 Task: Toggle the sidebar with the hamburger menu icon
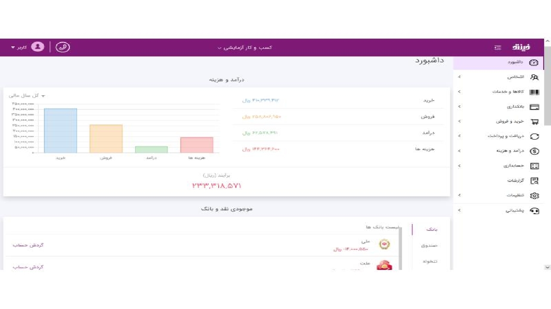click(x=498, y=47)
